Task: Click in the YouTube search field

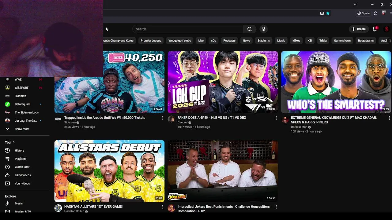Action: pos(188,29)
